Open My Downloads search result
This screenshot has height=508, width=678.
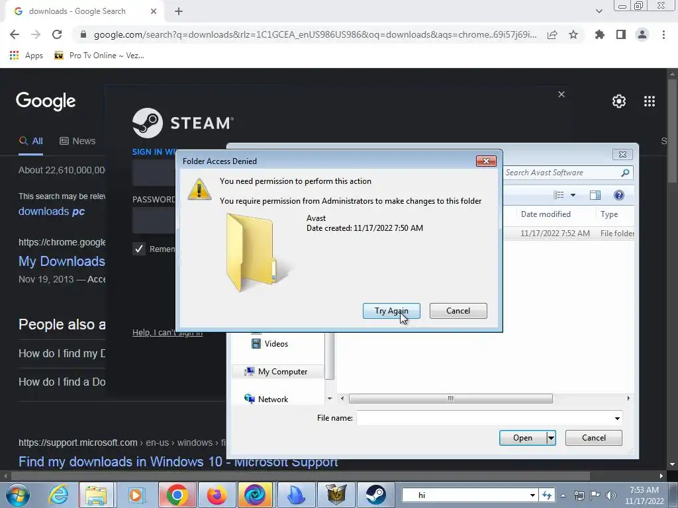pyautogui.click(x=62, y=261)
